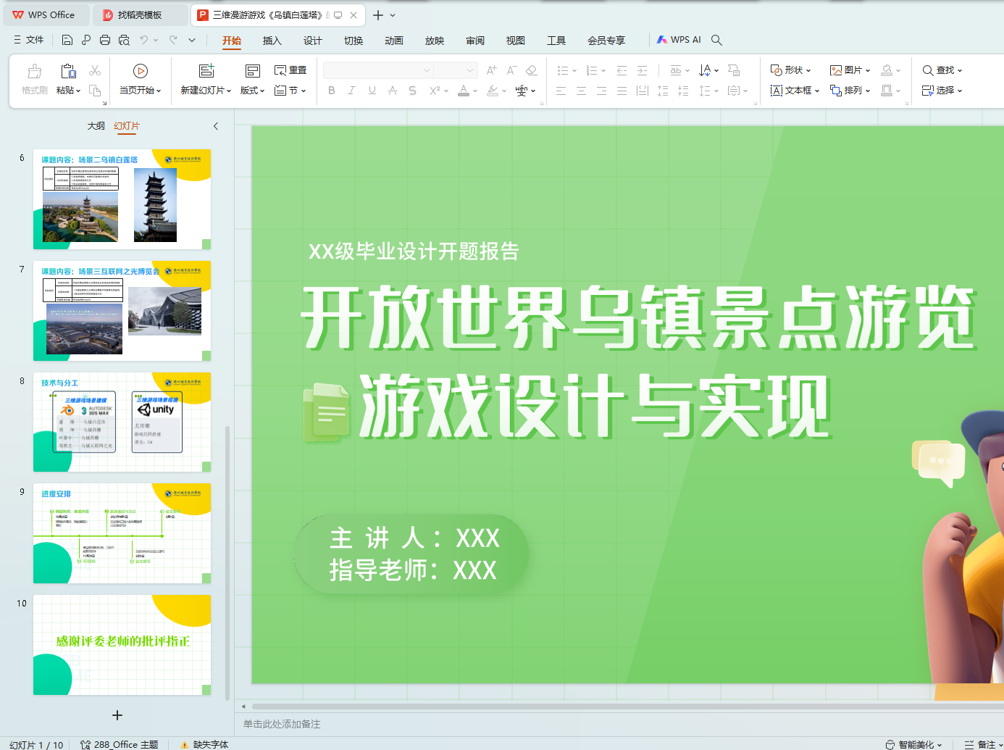Start slideshow from current slide play icon

(x=141, y=71)
